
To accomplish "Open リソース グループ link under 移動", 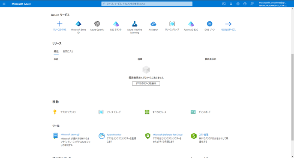I will (x=114, y=112).
